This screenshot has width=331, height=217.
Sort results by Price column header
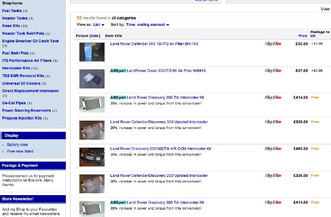tap(303, 36)
